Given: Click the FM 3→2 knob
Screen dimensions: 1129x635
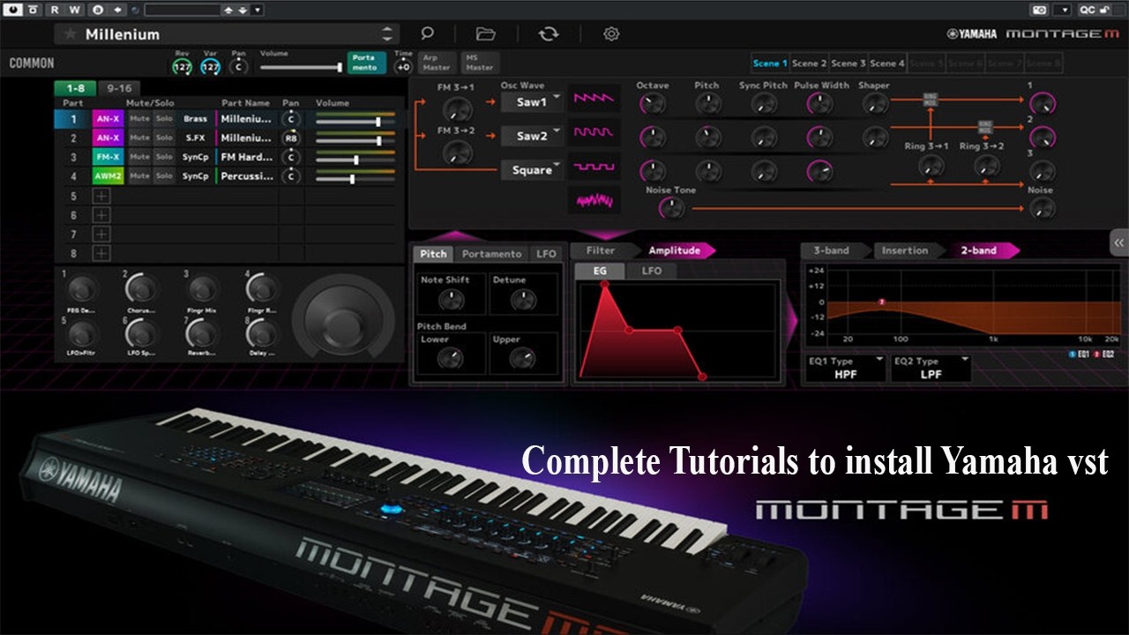Looking at the screenshot, I should 457,153.
